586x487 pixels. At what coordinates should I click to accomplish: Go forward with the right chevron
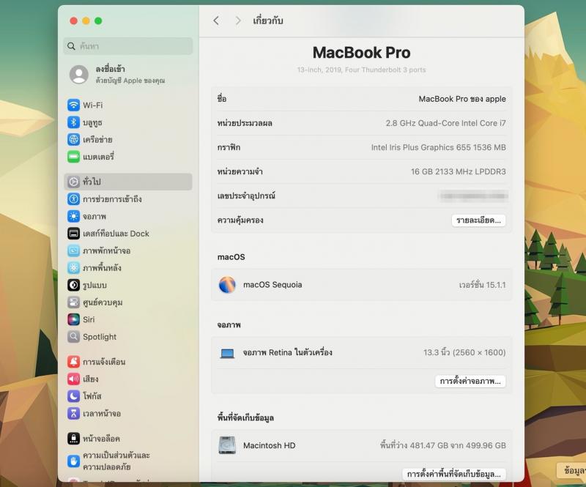tap(238, 21)
